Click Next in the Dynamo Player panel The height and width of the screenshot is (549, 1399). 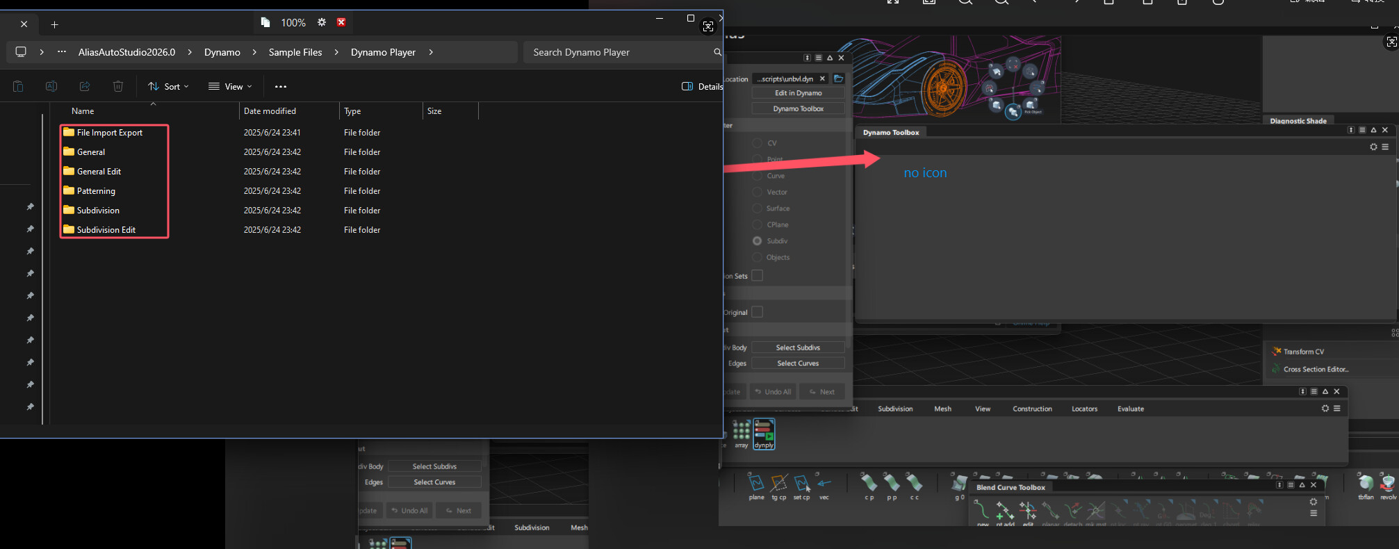[822, 392]
